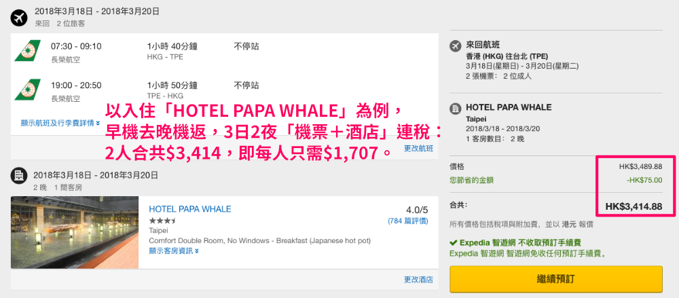The image size is (679, 298).
Task: Select the 07:30 - 09:10 outbound flight row
Action: [x=224, y=51]
